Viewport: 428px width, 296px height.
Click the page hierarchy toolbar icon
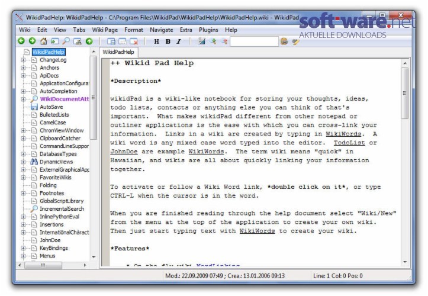click(78, 41)
